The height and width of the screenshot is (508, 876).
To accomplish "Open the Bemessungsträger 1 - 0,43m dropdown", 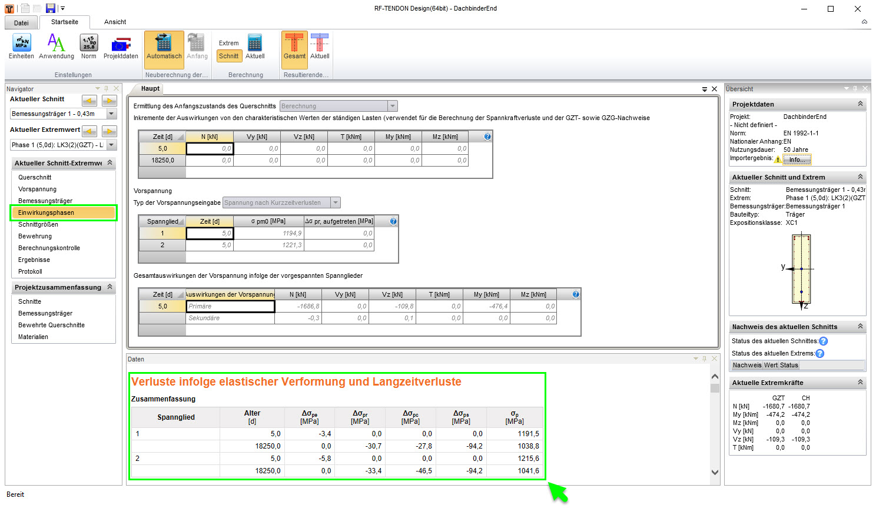I will click(112, 114).
